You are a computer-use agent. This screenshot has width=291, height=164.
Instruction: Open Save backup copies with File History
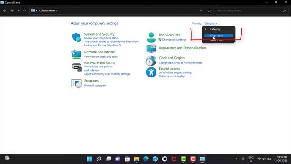point(111,41)
